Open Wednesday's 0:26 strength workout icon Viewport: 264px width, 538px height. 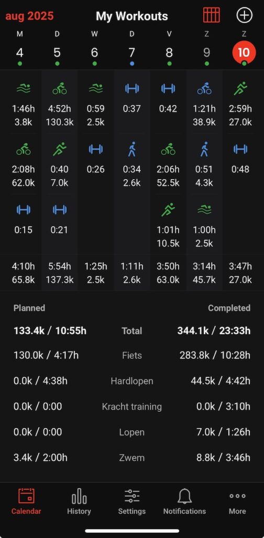pos(96,149)
